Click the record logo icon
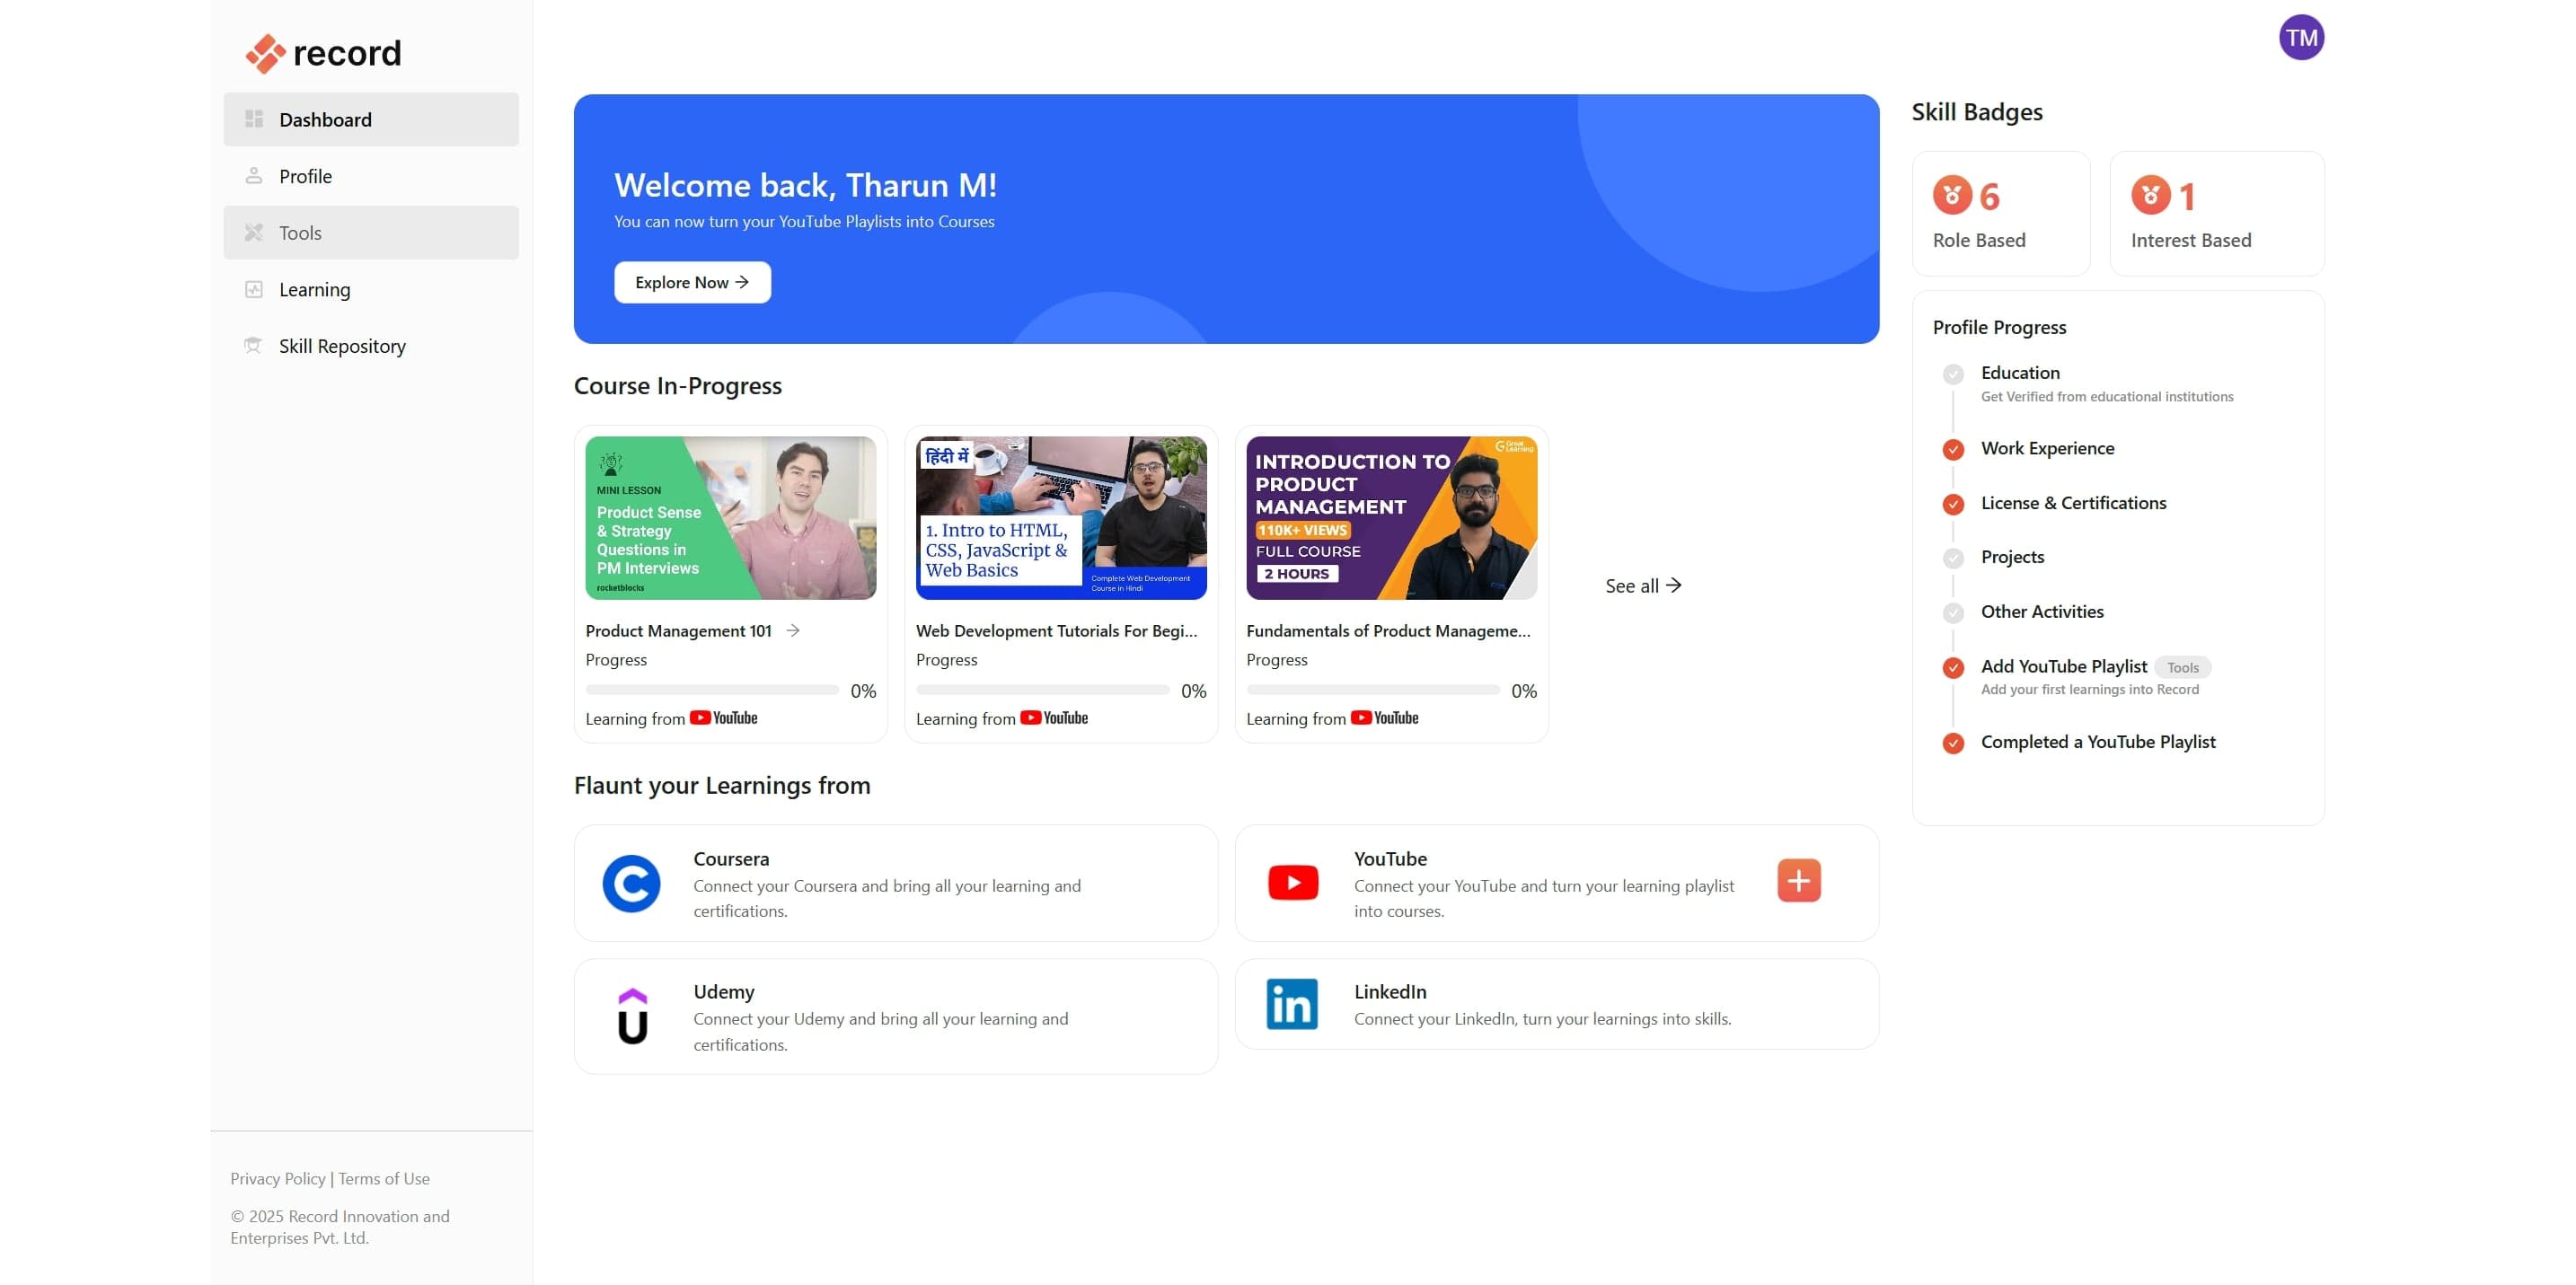Screen dimensions: 2576x1285 (x=265, y=53)
